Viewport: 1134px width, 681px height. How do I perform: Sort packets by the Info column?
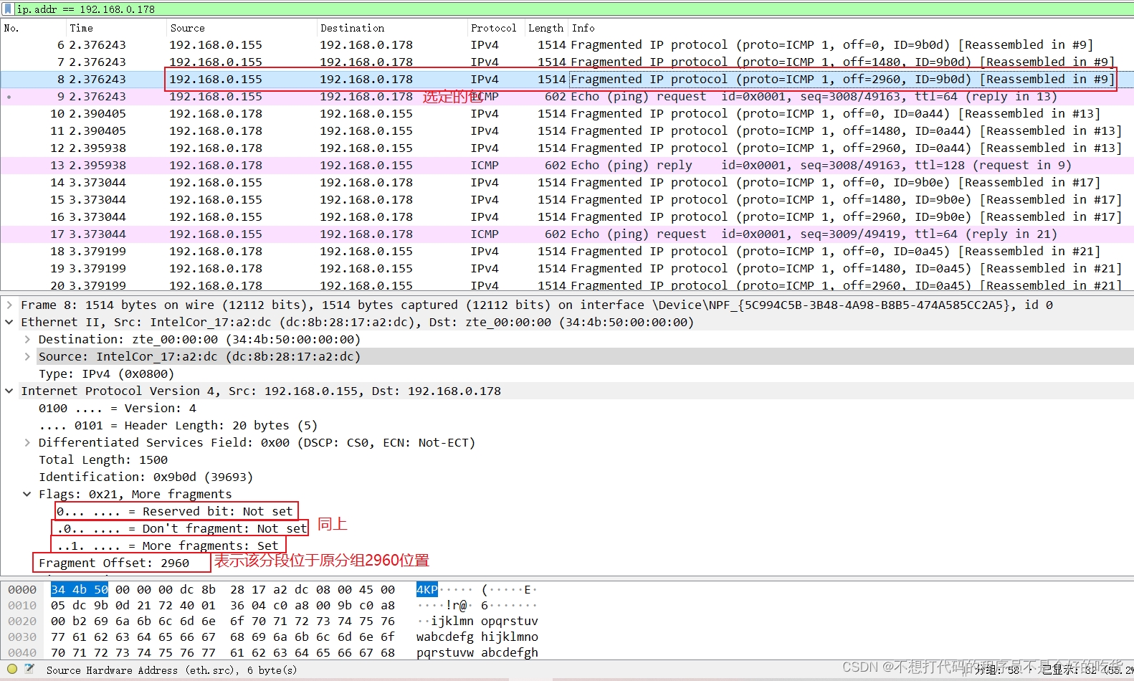pyautogui.click(x=851, y=28)
